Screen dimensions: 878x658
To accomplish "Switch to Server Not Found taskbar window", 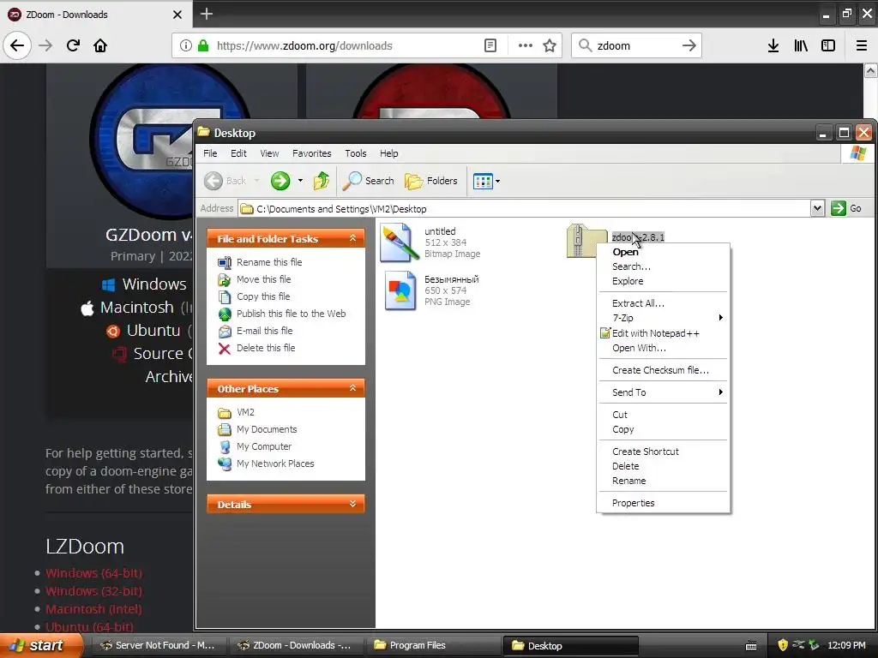I will tap(158, 645).
